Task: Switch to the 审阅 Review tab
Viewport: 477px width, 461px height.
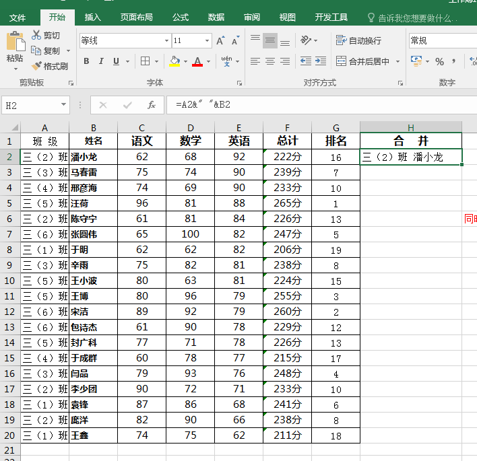Action: [x=252, y=17]
